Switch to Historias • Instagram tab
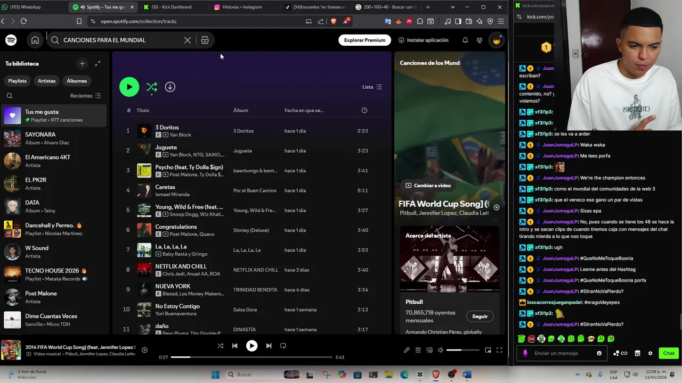The image size is (682, 383). point(241,7)
